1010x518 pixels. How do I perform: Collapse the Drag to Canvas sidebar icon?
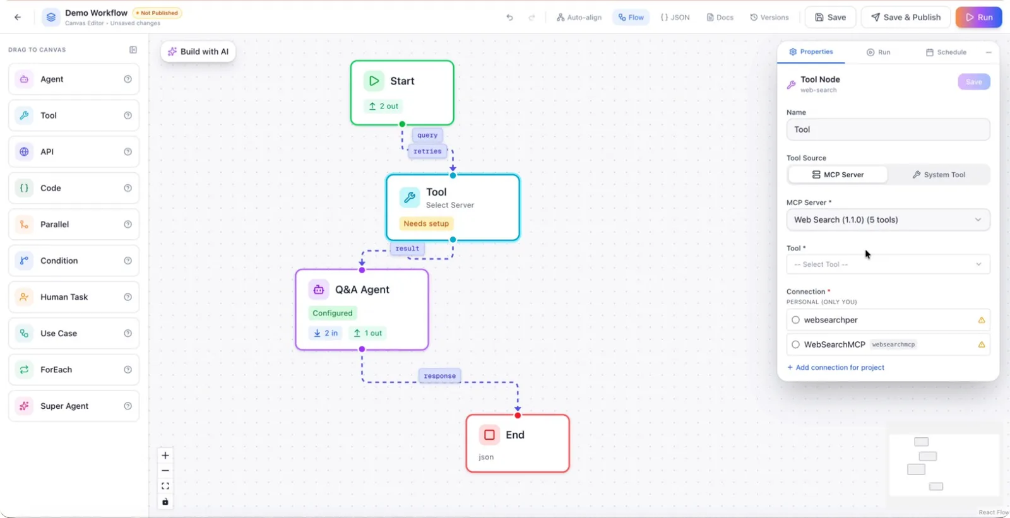133,50
